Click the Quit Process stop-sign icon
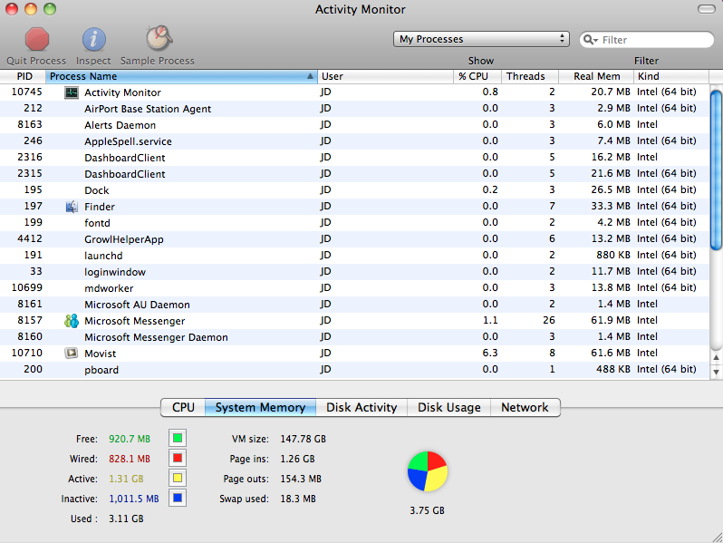Screen dimensions: 723x543 [36, 39]
